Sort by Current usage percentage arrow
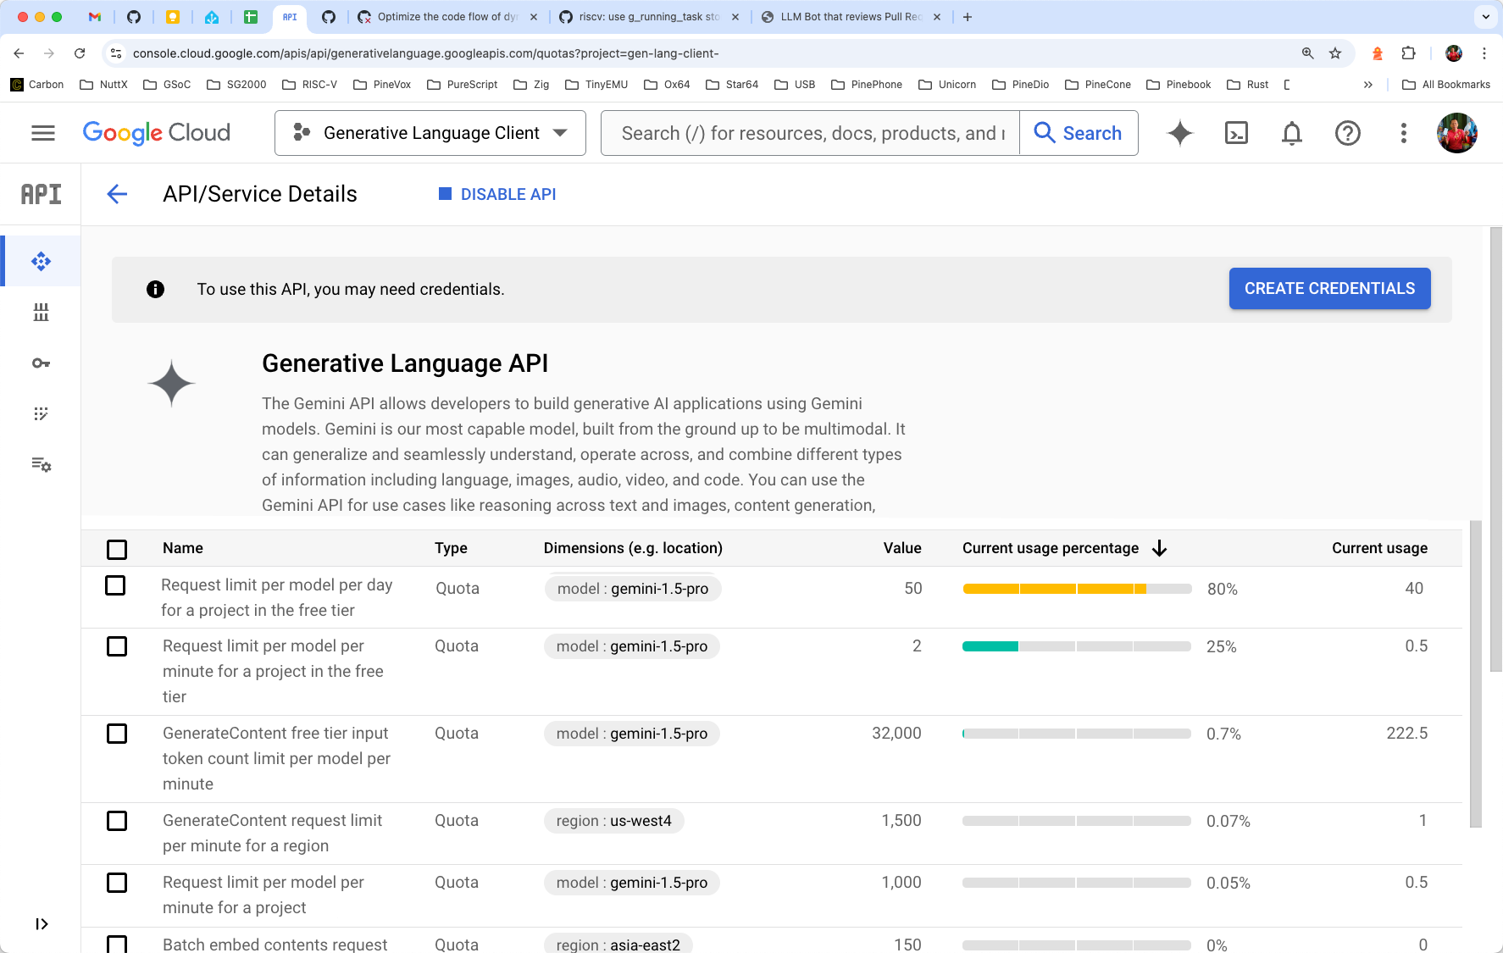The image size is (1503, 953). (x=1160, y=549)
